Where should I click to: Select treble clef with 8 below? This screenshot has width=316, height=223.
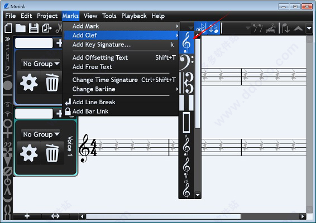(186, 167)
